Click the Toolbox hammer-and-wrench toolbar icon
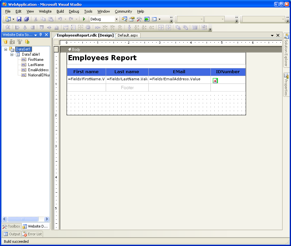 click(x=139, y=19)
